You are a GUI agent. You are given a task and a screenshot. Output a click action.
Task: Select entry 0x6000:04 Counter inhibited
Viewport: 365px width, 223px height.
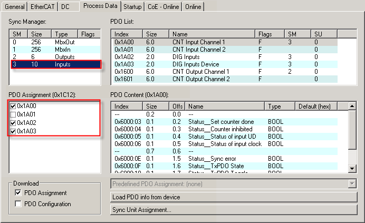225,129
